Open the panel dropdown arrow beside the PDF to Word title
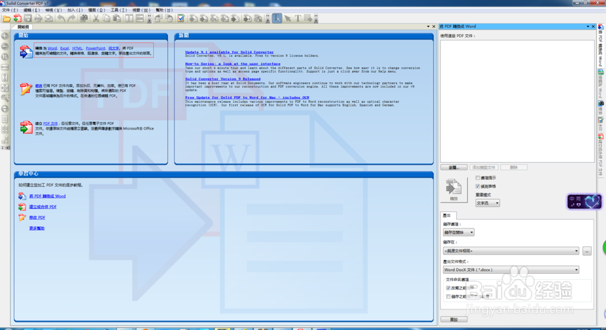 (588, 27)
